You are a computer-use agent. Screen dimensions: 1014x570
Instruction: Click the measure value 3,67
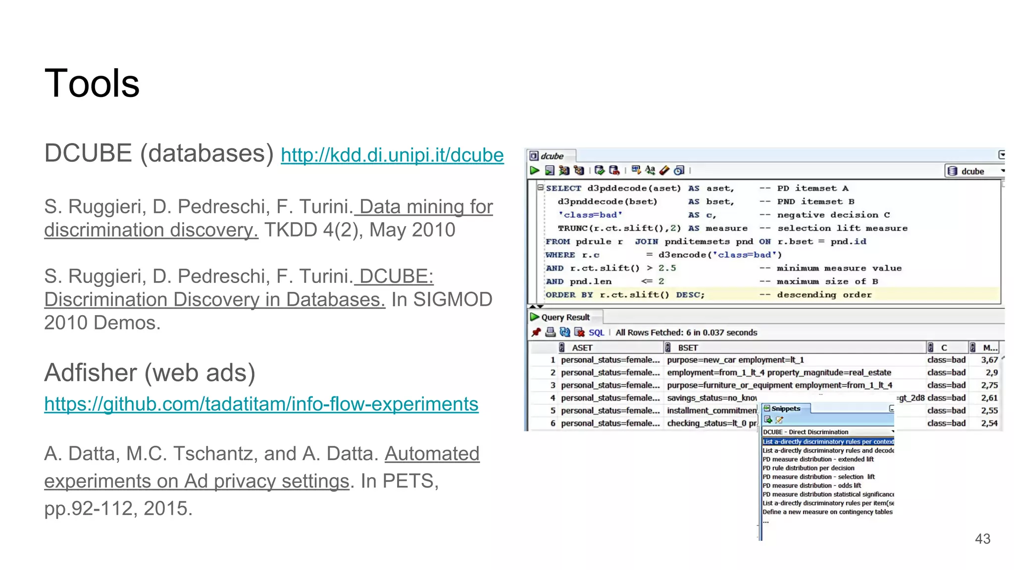click(x=990, y=360)
